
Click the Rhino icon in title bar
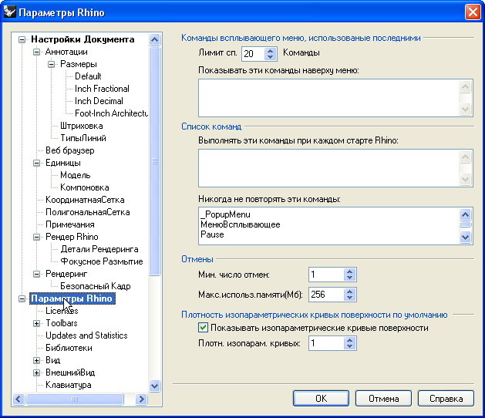click(10, 12)
